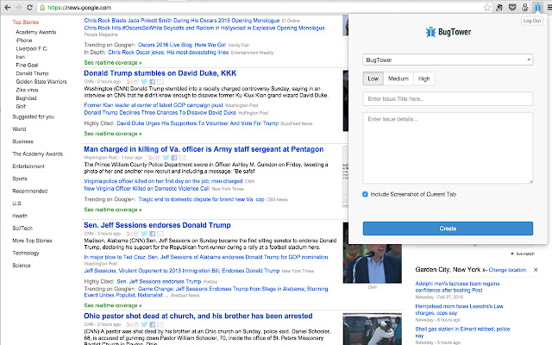The height and width of the screenshot is (345, 552).
Task: Open the Sports section
Action: tap(20, 179)
